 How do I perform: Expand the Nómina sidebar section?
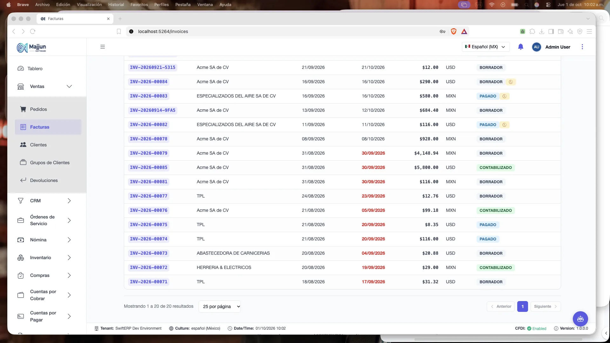[47, 240]
